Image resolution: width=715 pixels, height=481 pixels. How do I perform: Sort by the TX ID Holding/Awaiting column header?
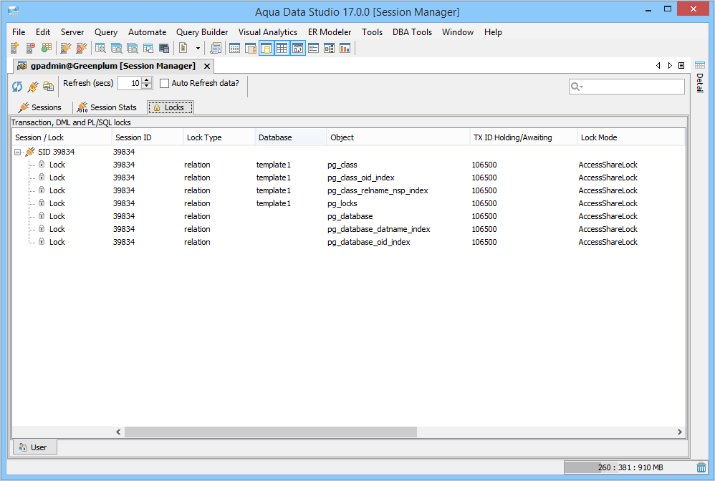pyautogui.click(x=524, y=137)
